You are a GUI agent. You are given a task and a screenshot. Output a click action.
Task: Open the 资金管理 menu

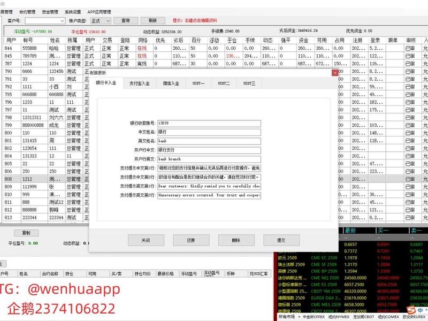coord(50,12)
